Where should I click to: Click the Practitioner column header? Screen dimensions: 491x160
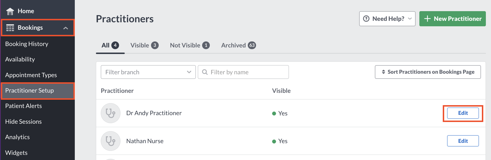coord(117,91)
